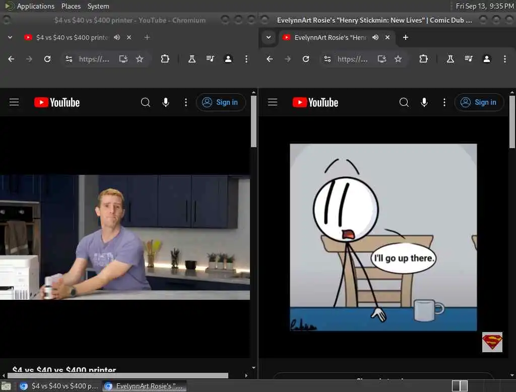The image size is (516, 392).
Task: Bookmark the right EvelynnArt page with star
Action: [x=398, y=59]
